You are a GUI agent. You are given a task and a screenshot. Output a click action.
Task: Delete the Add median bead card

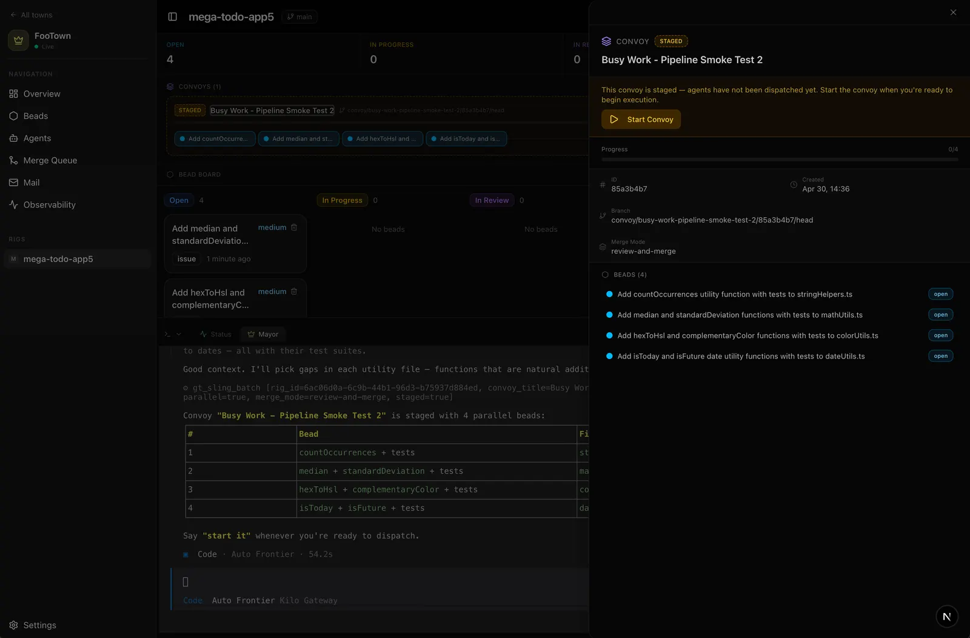coord(294,227)
